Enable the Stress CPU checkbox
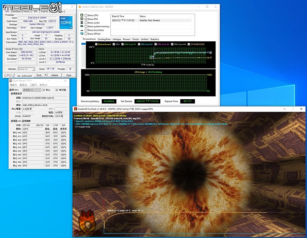This screenshot has height=238, width=307. pos(86,15)
